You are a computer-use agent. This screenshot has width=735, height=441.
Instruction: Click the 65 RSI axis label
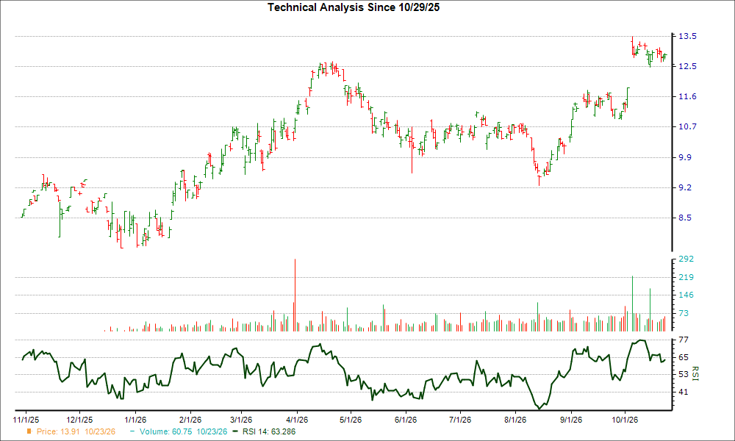[684, 357]
